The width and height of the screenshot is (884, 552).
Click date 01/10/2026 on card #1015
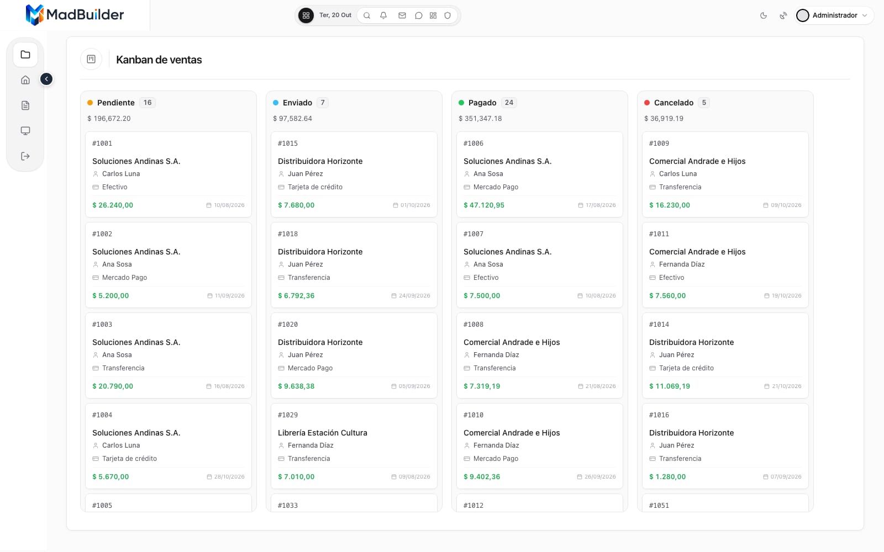click(x=415, y=205)
